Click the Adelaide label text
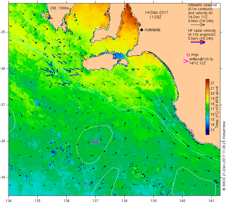This screenshot has width=226, height=204. (152, 30)
